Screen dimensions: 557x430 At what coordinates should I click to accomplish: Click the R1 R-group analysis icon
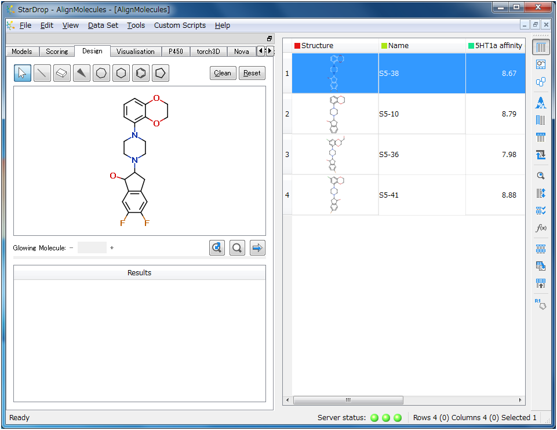[540, 304]
